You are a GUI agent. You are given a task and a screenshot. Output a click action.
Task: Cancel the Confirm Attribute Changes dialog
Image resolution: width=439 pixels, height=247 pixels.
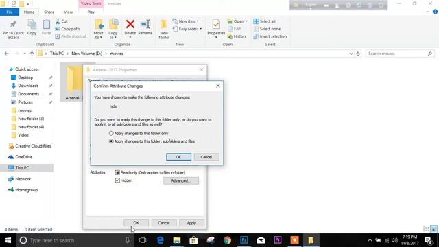(206, 157)
